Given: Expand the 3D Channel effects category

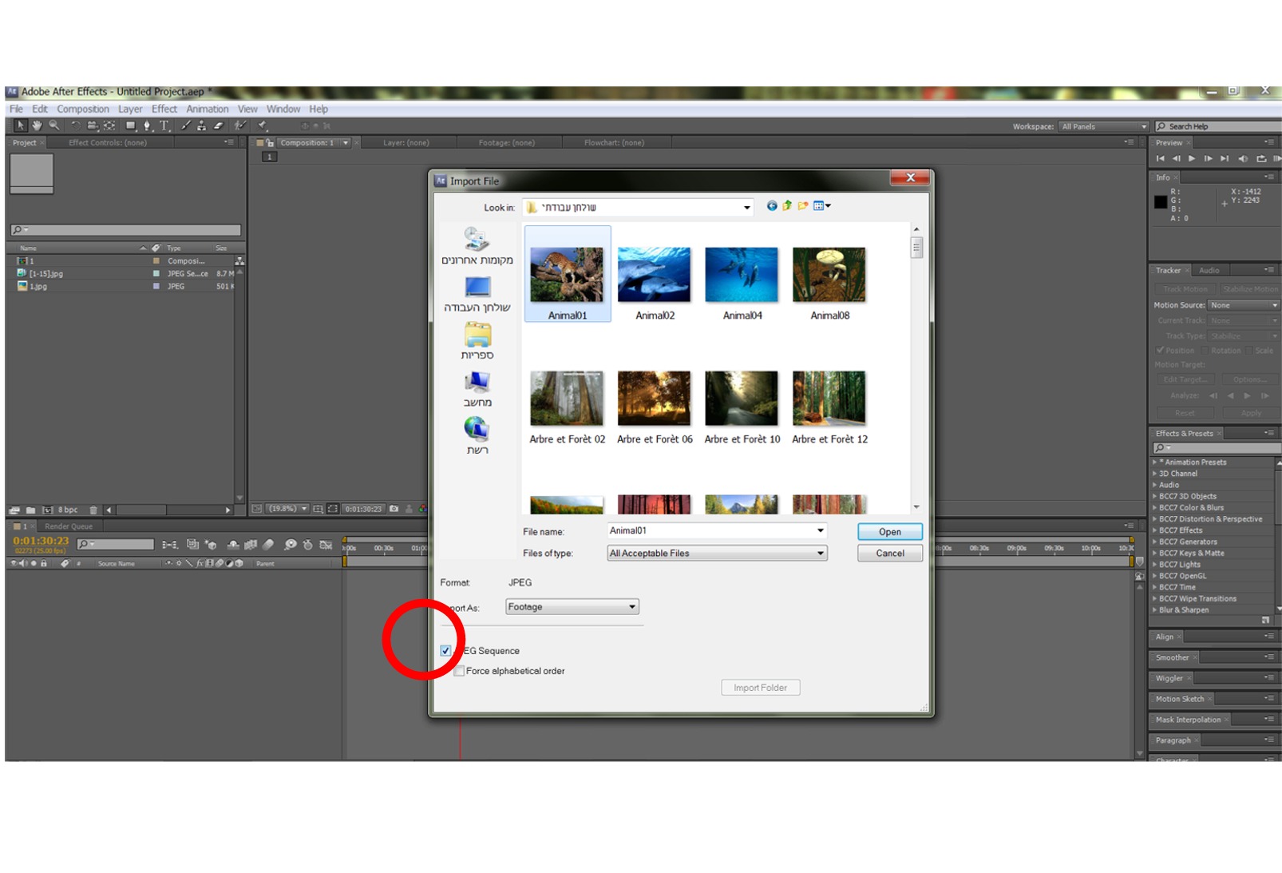Looking at the screenshot, I should 1154,474.
